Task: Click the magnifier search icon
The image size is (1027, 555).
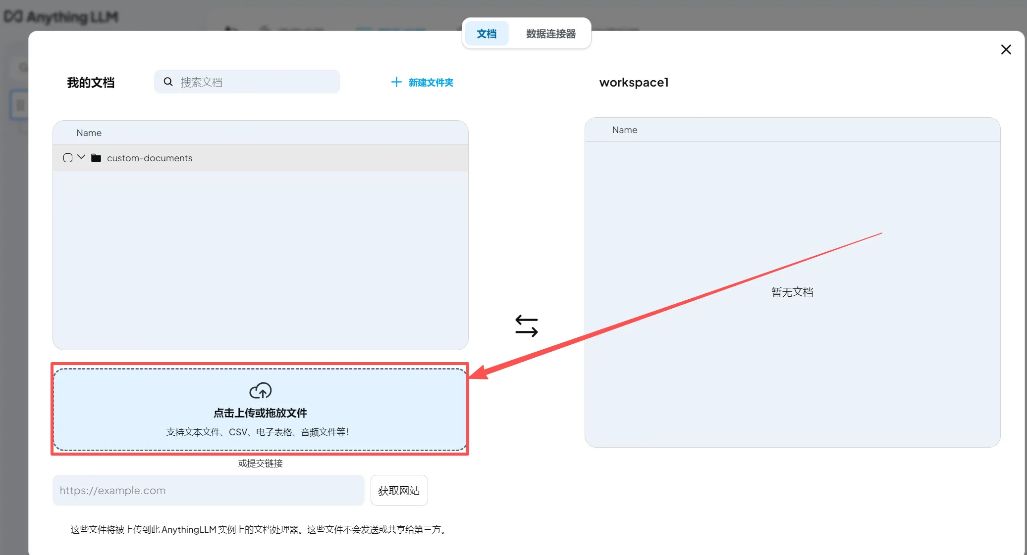Action: tap(168, 82)
